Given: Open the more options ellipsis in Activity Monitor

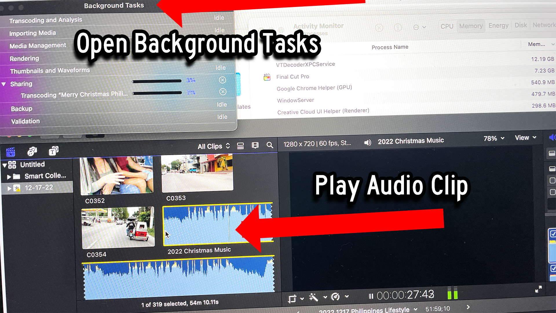Looking at the screenshot, I should point(416,27).
